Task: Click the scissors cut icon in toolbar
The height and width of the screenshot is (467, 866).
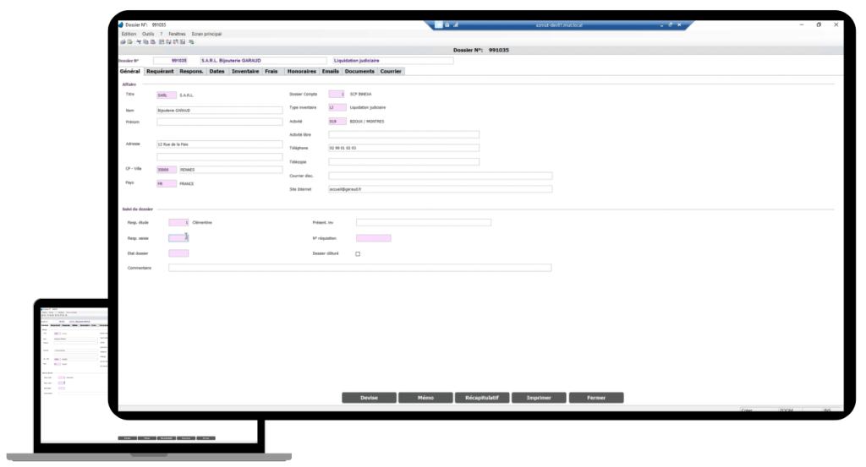Action: tap(139, 42)
